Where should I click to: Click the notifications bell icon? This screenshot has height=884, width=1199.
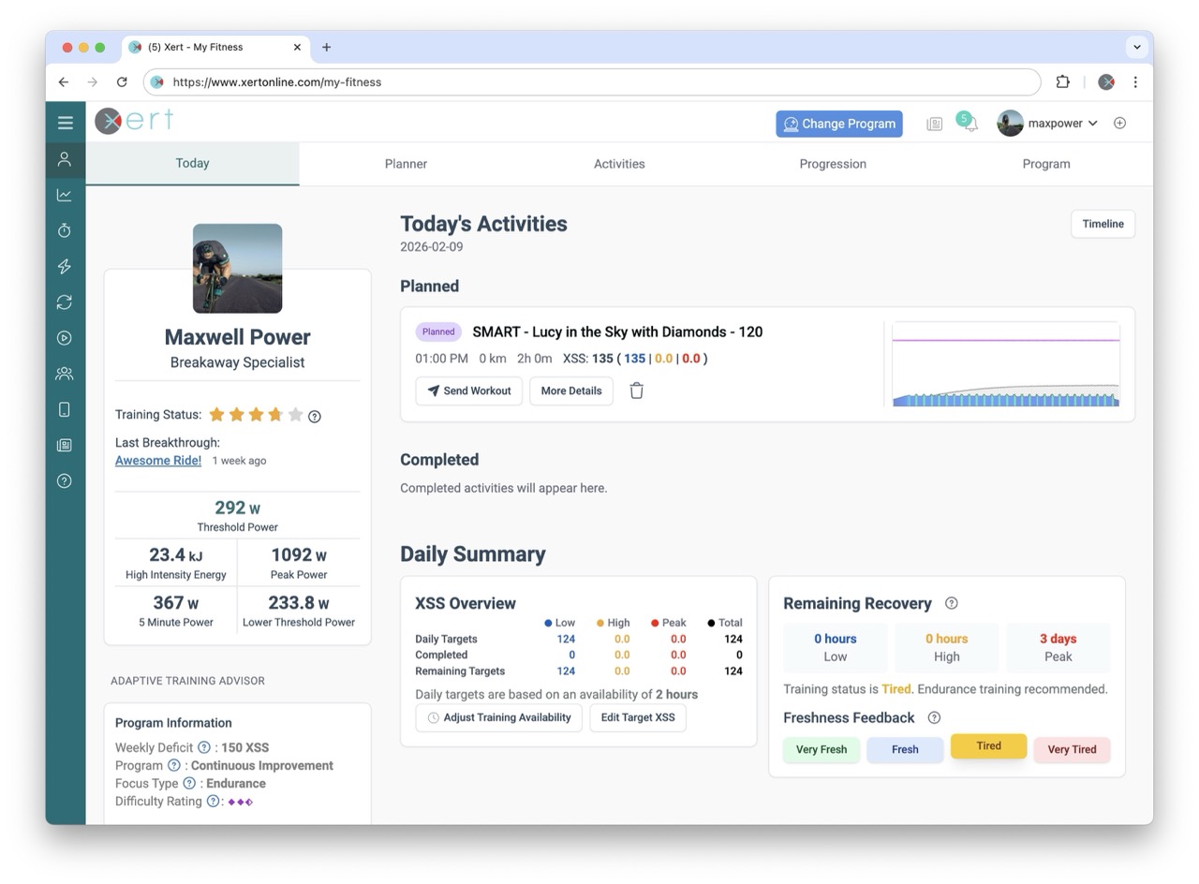[970, 124]
